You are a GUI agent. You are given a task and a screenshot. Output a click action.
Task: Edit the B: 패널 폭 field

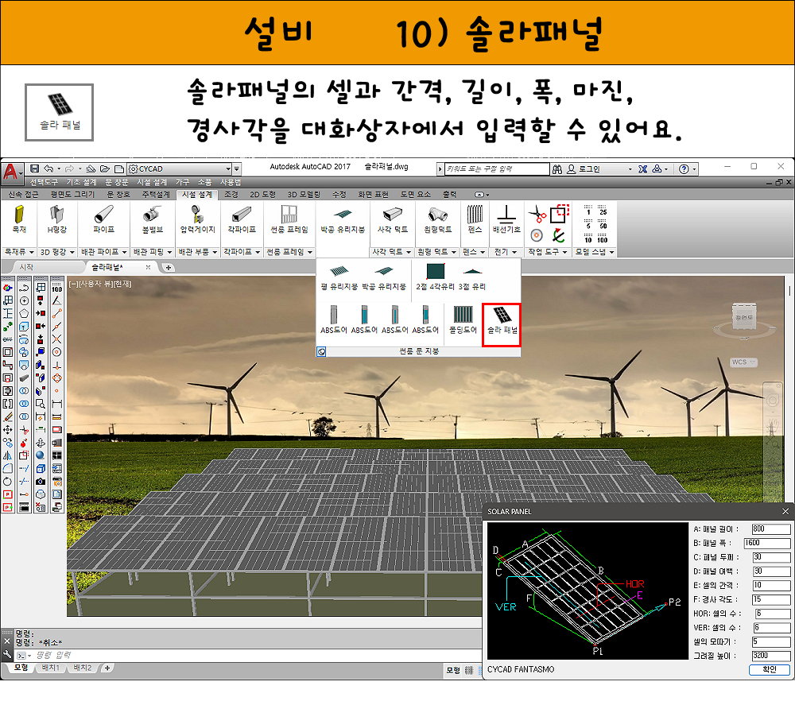[x=767, y=543]
